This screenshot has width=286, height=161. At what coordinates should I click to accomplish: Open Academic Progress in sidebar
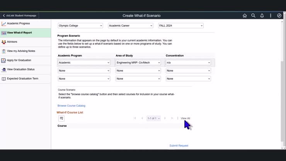[x=18, y=24]
